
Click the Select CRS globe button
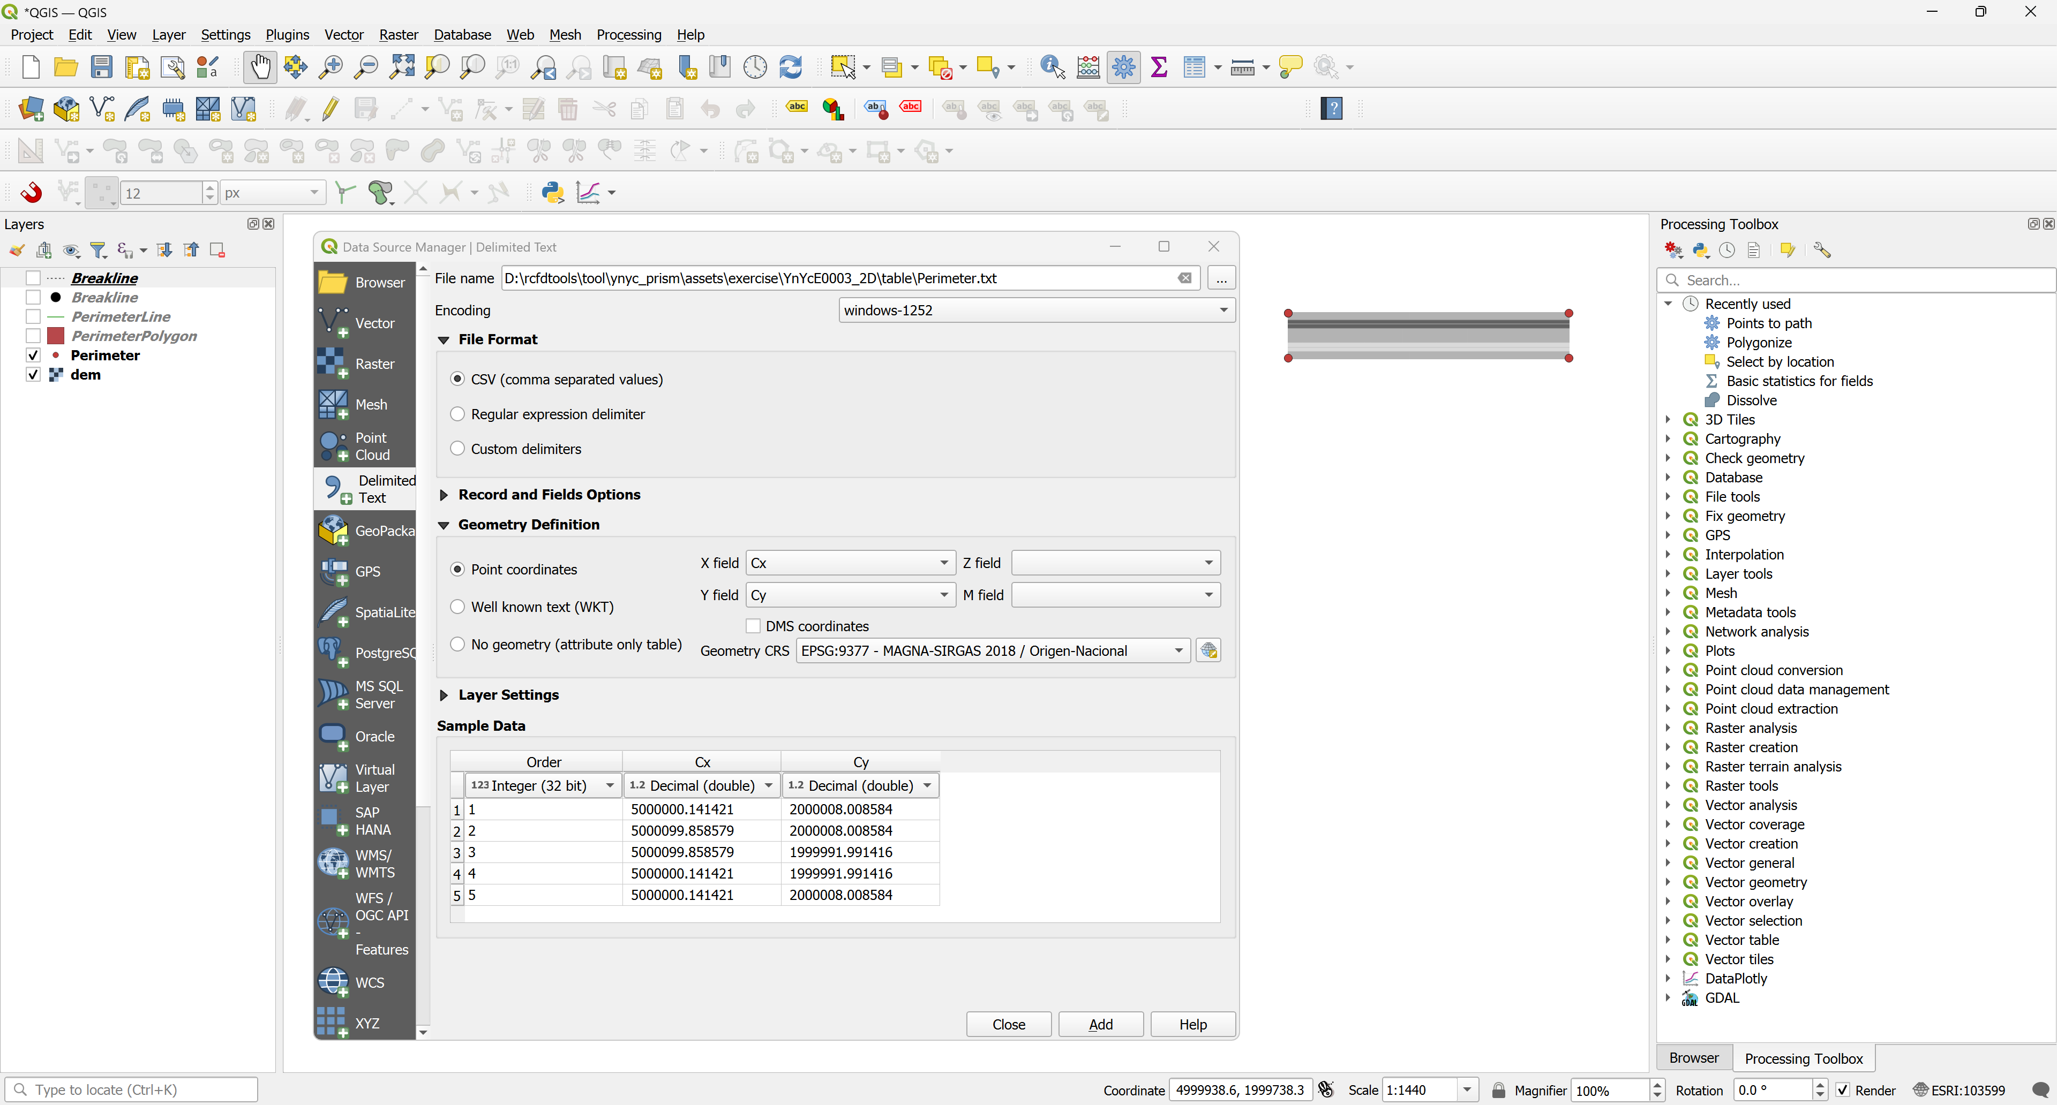pos(1208,650)
